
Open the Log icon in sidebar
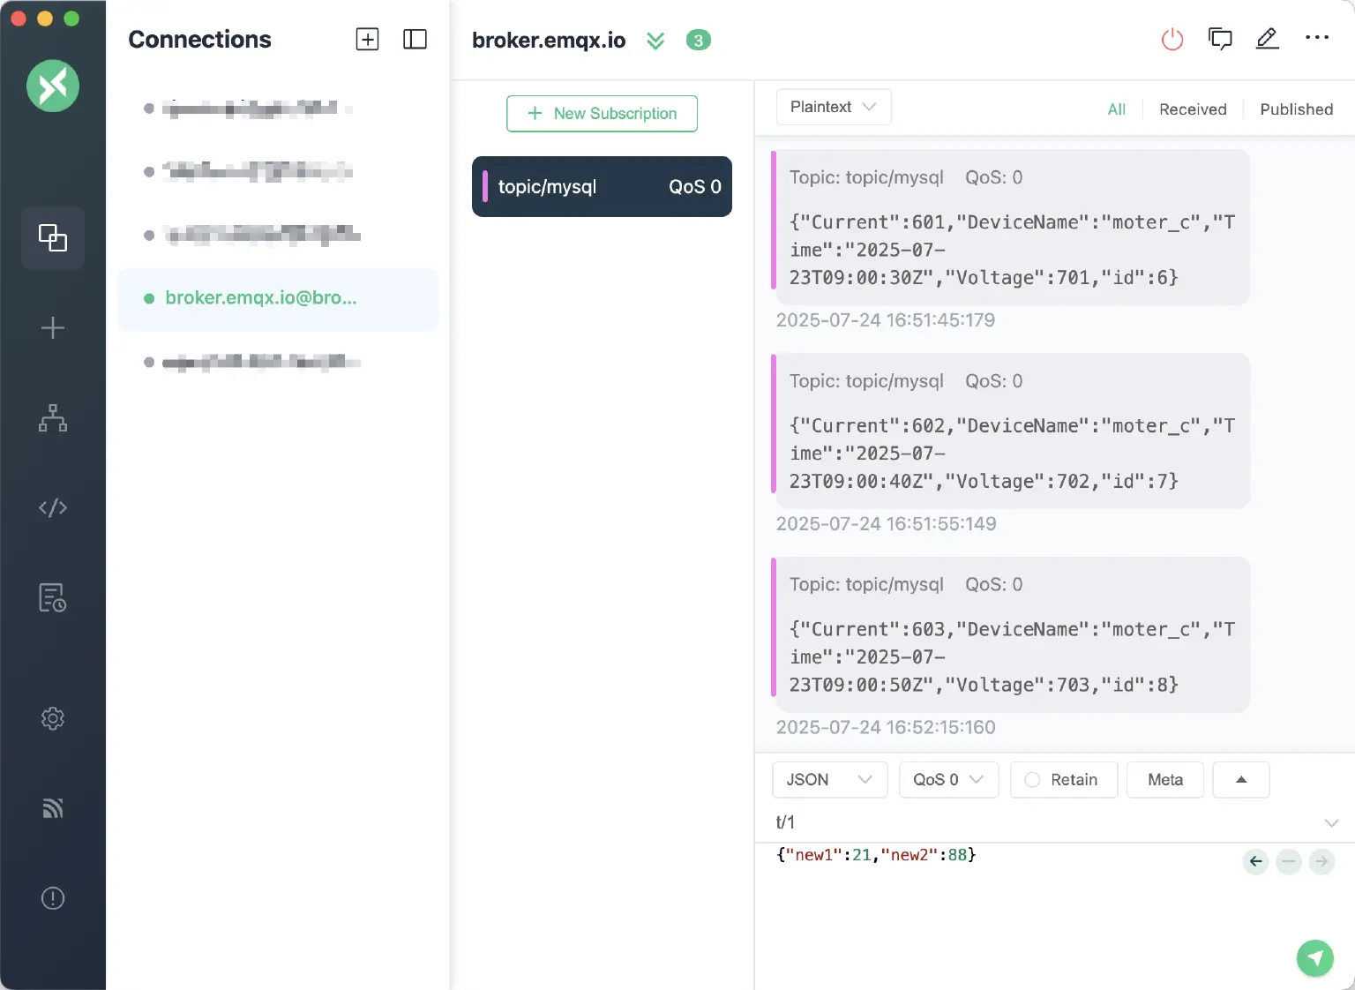(53, 597)
